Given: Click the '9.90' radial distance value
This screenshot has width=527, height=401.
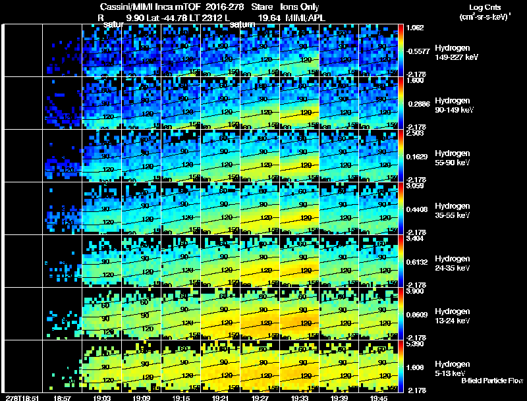Looking at the screenshot, I should (x=135, y=18).
